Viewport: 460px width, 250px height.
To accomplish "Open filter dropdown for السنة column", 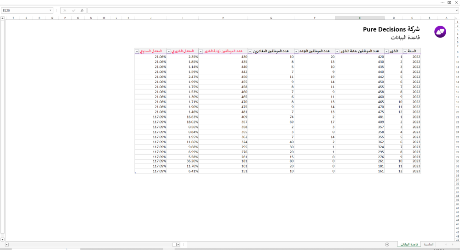I will [x=405, y=51].
